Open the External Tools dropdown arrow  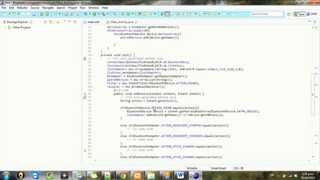[x=108, y=14]
